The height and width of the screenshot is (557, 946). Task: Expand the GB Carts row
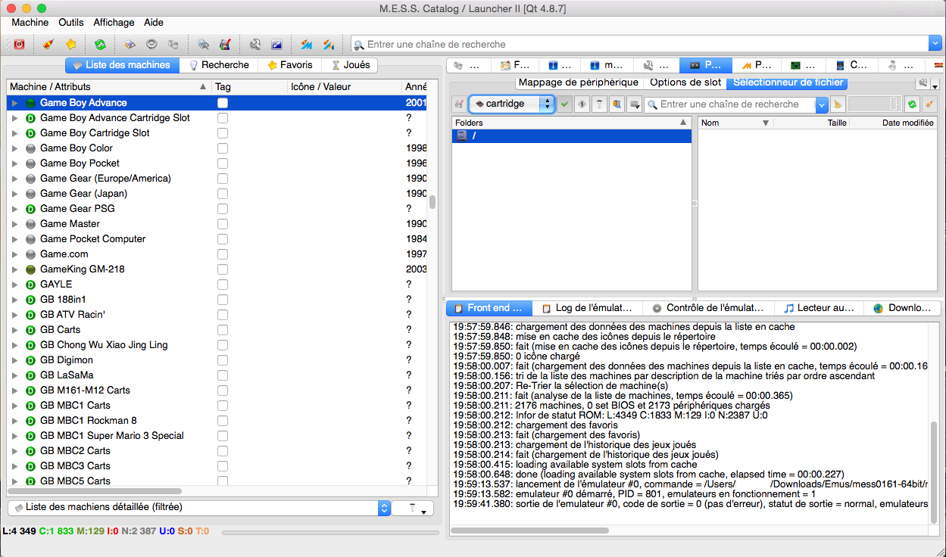click(14, 330)
